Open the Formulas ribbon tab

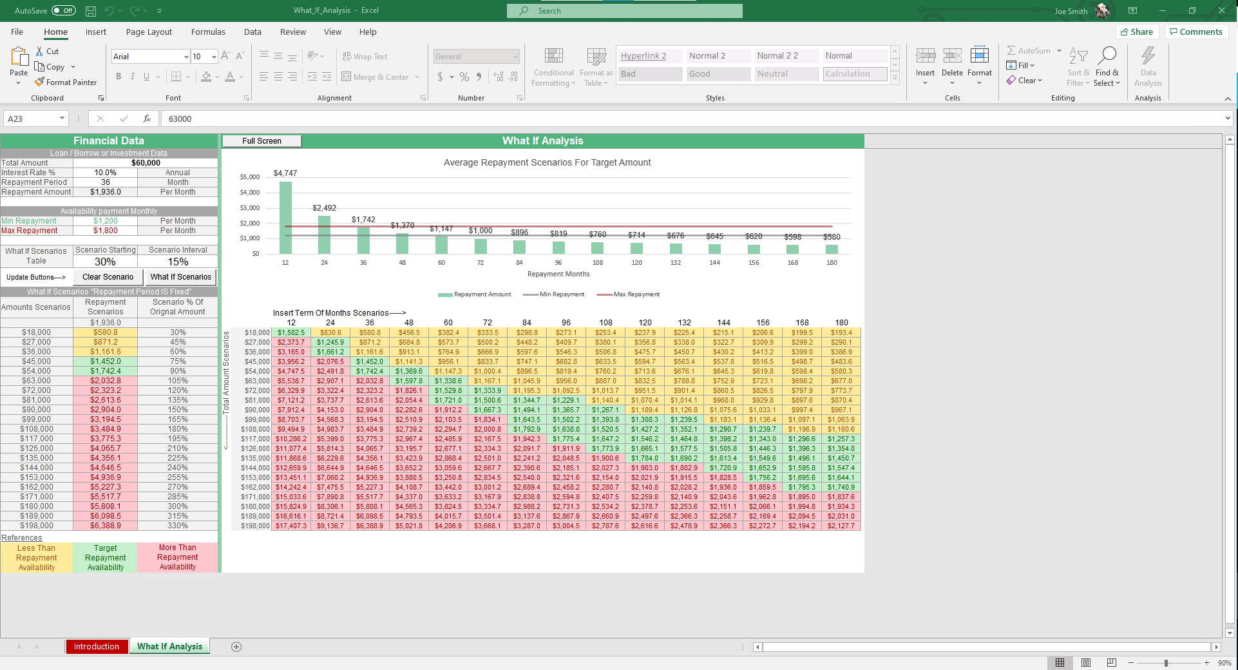pos(208,32)
